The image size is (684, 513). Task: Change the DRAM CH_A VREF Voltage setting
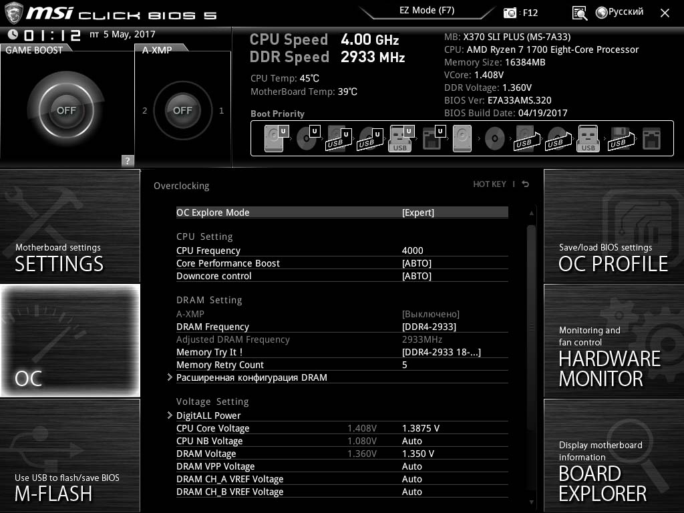tap(342, 479)
